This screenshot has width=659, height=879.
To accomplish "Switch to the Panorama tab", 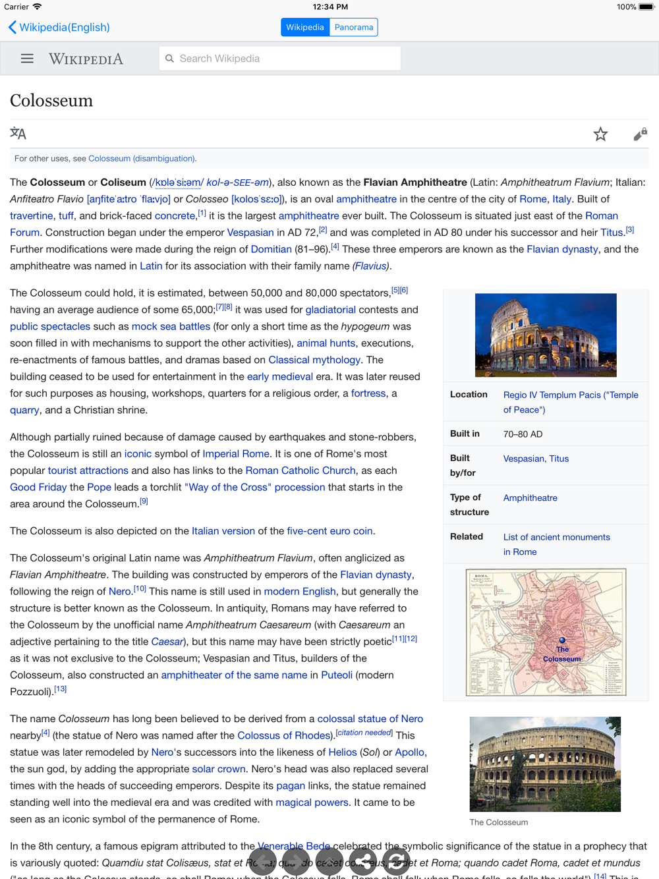I will click(354, 27).
